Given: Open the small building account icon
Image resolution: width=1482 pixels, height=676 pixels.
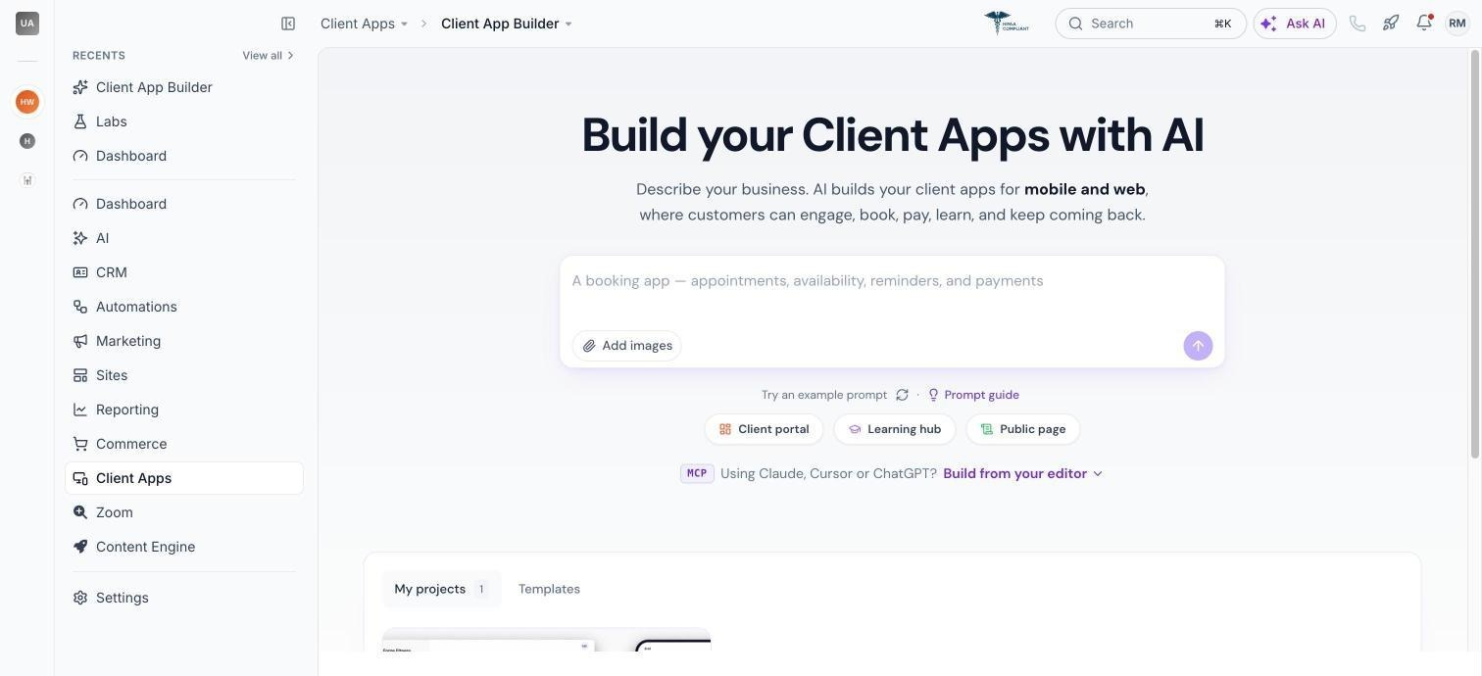Looking at the screenshot, I should point(27,180).
